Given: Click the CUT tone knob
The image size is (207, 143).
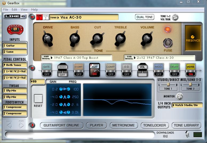Looking at the screenshot, I should (97, 39).
